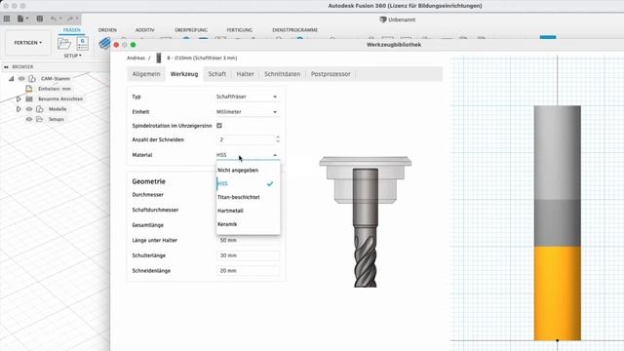Collapse the BROWSER panel arrows icon
The image size is (624, 351).
click(x=6, y=67)
